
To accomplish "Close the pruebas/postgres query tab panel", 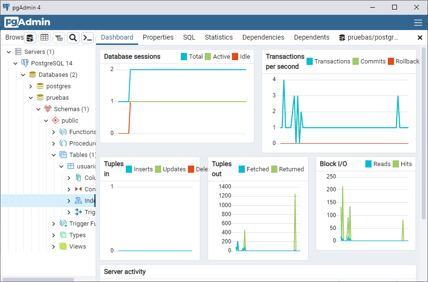I will click(x=420, y=37).
